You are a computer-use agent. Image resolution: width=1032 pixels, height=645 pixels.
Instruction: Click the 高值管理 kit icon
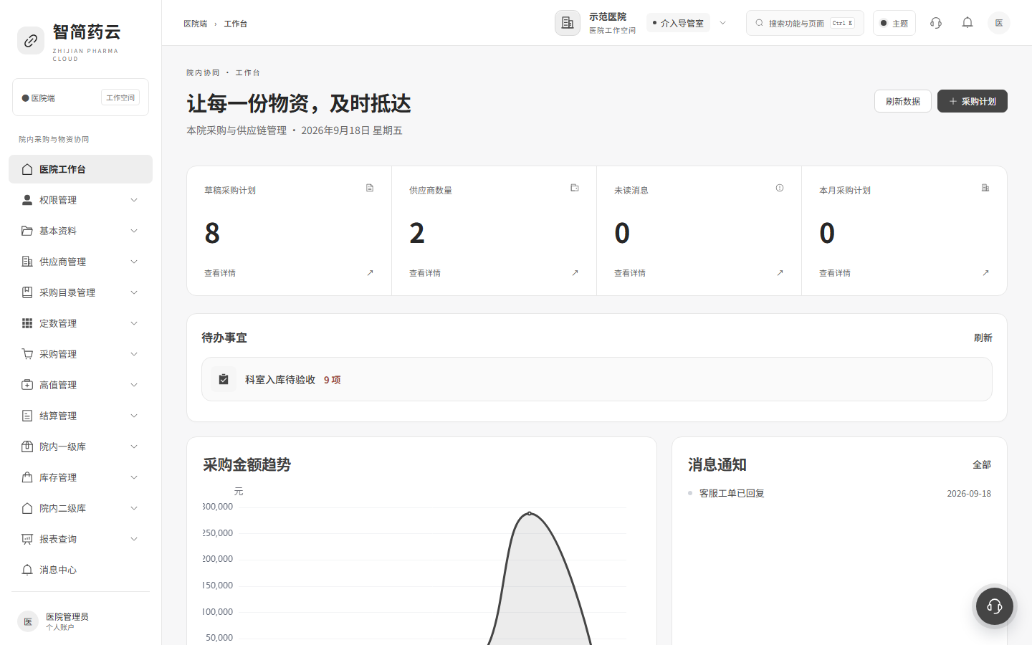tap(27, 385)
